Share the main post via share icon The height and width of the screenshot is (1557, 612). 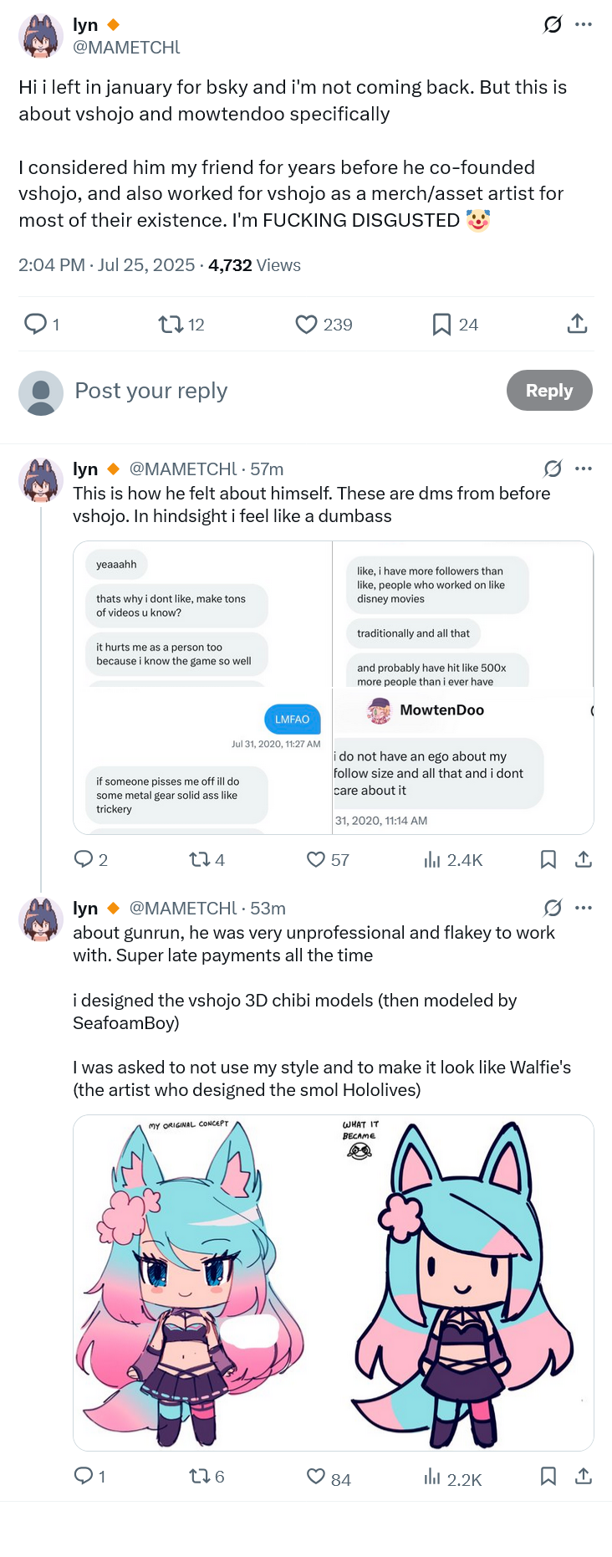click(x=577, y=325)
